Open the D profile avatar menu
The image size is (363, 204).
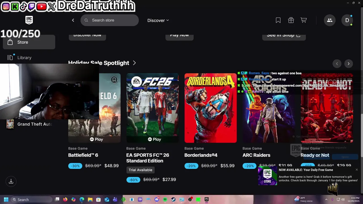[347, 20]
